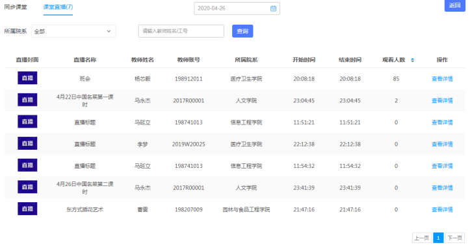Click the 结束时间 column header
The width and height of the screenshot is (470, 245).
[x=350, y=60]
